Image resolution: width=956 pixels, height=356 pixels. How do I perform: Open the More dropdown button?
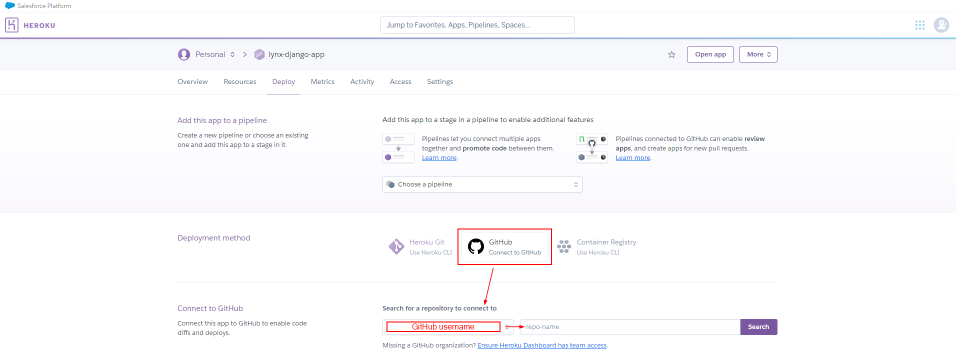tap(758, 54)
